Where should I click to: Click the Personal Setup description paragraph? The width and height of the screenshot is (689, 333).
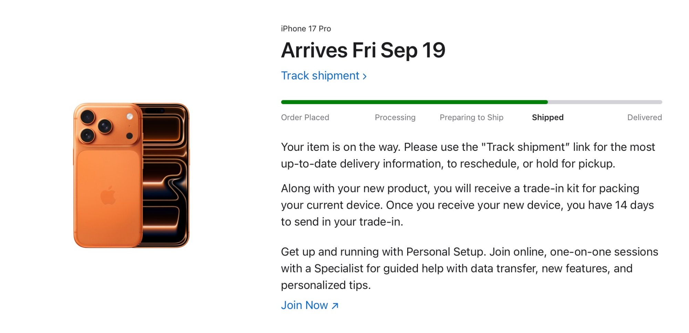point(469,268)
